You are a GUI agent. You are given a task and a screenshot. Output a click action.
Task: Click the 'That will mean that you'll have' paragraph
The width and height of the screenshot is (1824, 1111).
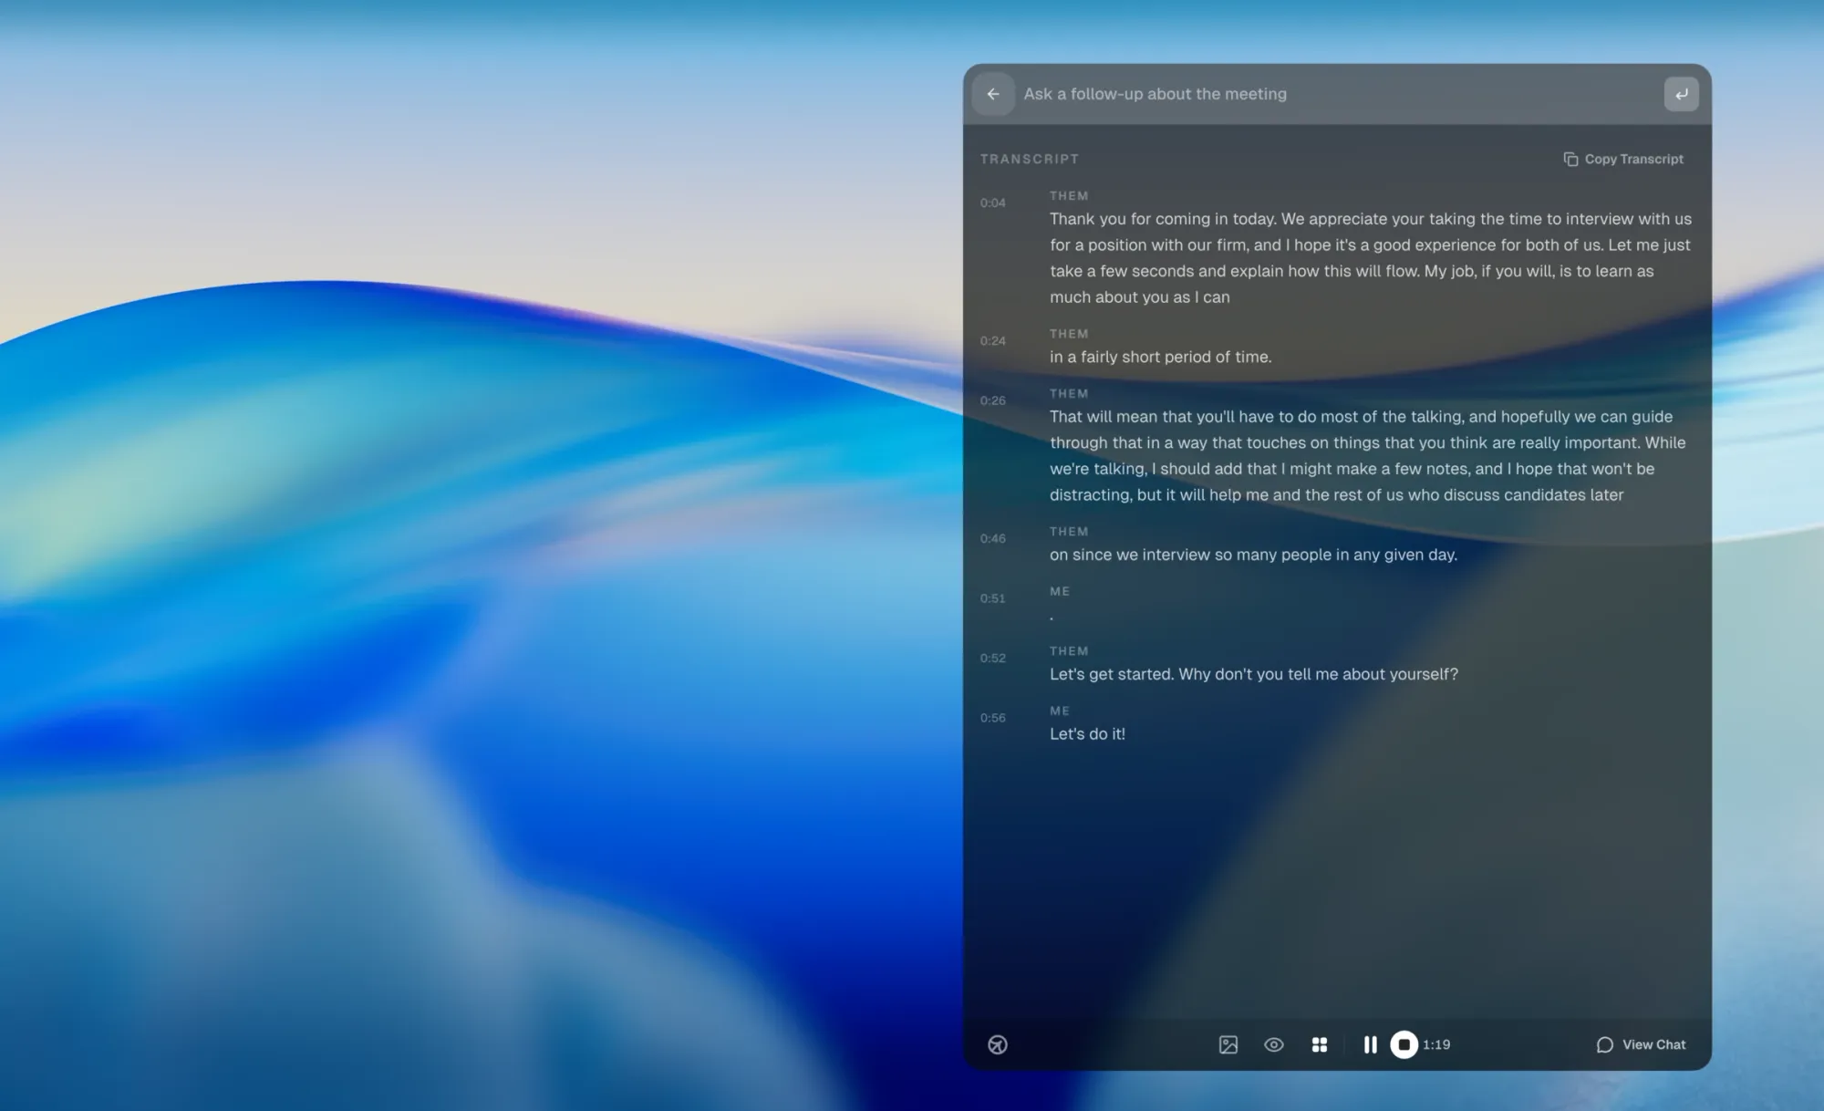pyautogui.click(x=1368, y=455)
